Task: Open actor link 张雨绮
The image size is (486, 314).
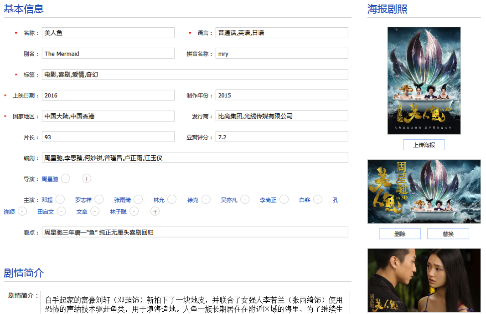Action: [123, 200]
